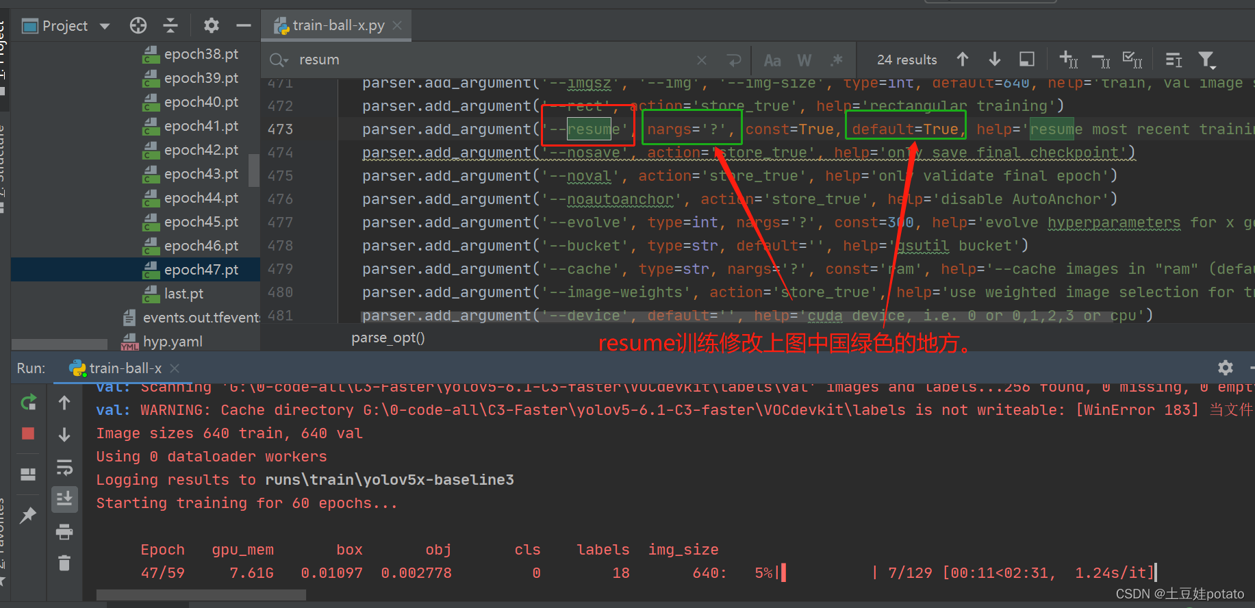Click the Project tree horizontal scrollbar
1255x608 pixels.
(x=60, y=344)
